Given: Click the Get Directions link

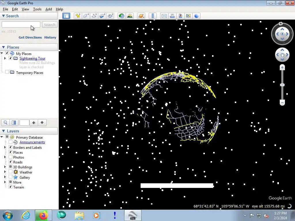Looking at the screenshot, I should (30, 37).
